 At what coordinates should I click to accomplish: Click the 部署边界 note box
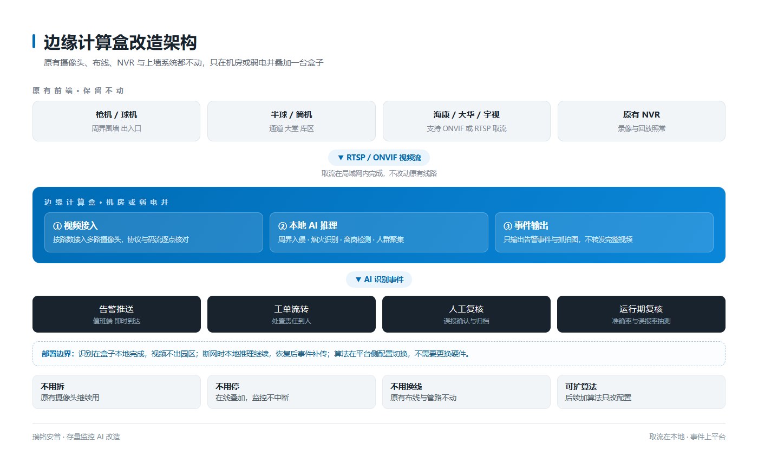[379, 354]
